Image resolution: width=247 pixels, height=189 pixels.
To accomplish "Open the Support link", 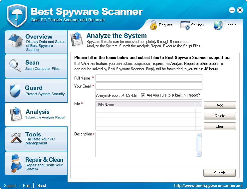I will pyautogui.click(x=10, y=186).
